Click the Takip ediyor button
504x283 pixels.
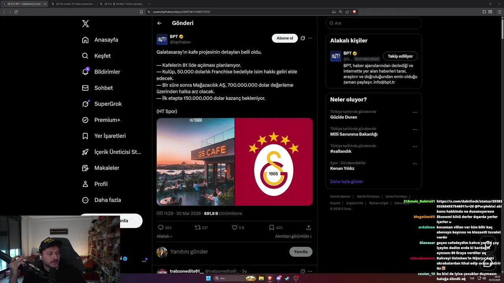pyautogui.click(x=400, y=56)
